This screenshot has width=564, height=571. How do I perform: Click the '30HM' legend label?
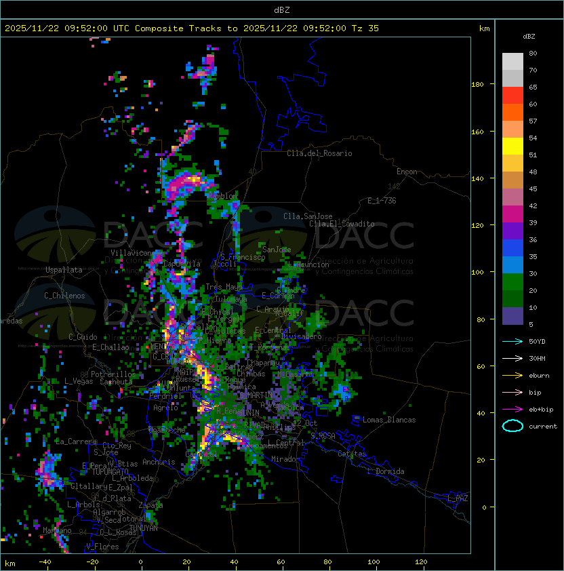point(537,358)
